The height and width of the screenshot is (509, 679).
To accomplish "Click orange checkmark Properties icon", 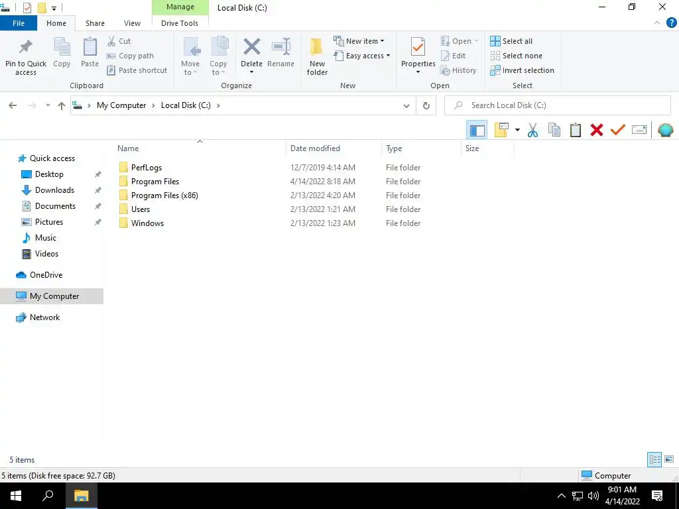I will pos(618,130).
